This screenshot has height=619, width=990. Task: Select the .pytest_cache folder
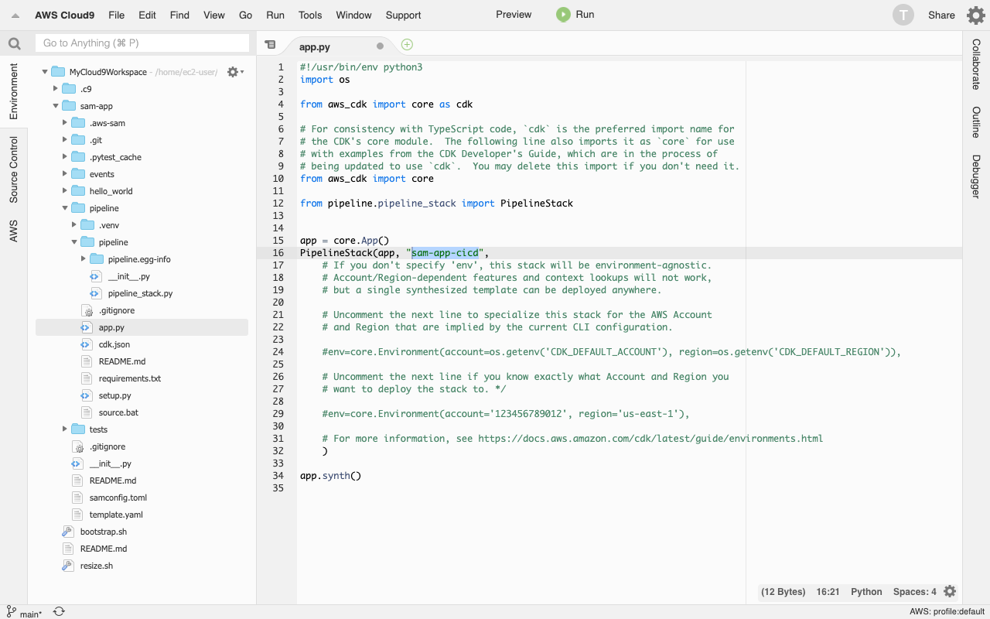click(x=115, y=157)
